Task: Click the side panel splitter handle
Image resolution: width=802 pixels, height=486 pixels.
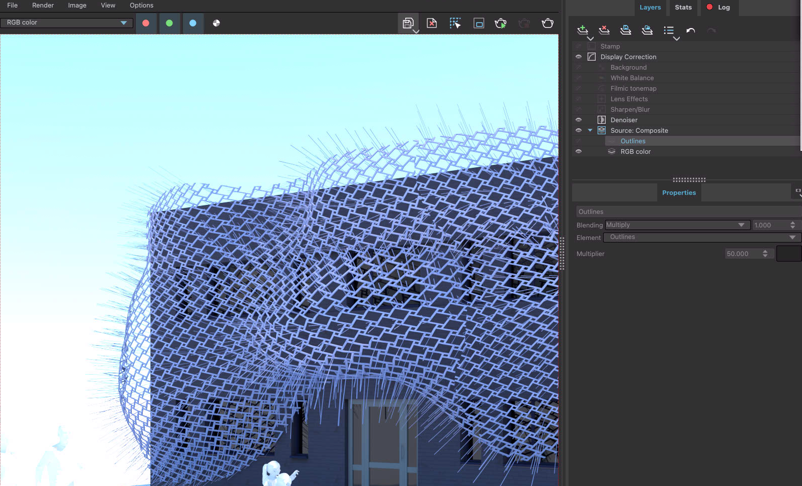Action: (x=562, y=254)
